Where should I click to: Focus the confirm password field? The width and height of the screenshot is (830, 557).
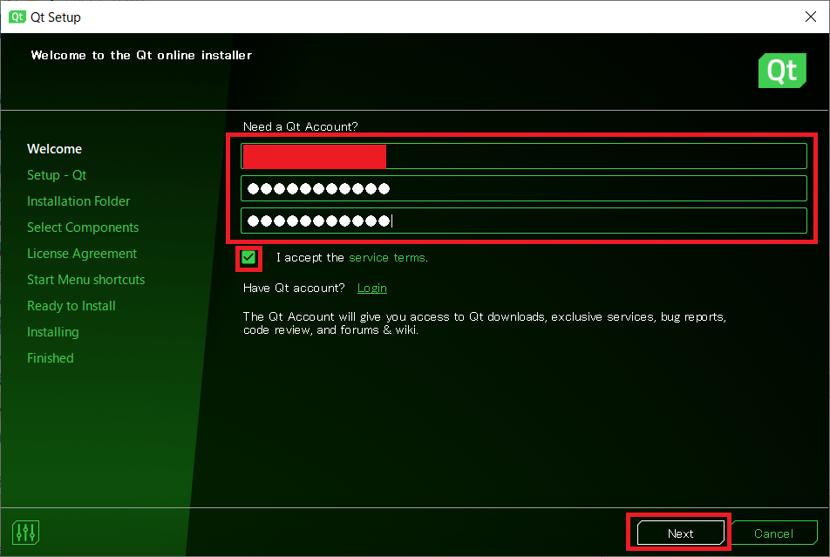(x=523, y=221)
